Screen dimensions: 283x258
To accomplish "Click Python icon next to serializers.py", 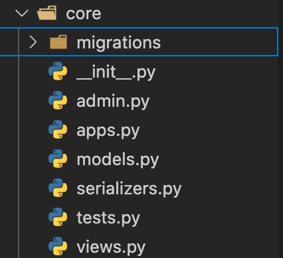I will (x=58, y=188).
